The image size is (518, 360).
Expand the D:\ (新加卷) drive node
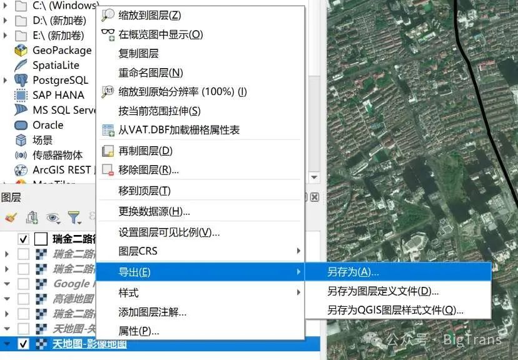[x=5, y=21]
